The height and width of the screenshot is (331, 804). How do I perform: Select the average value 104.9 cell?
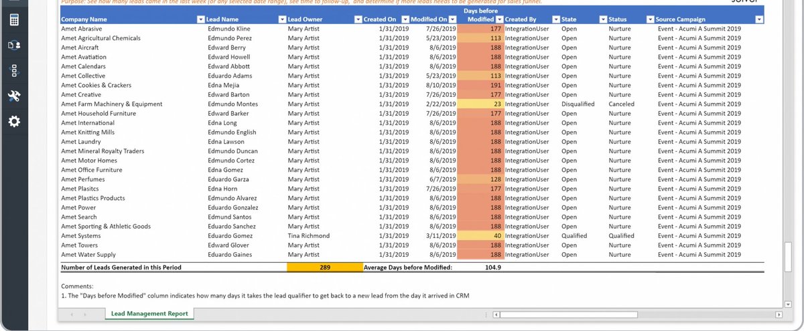tap(492, 267)
